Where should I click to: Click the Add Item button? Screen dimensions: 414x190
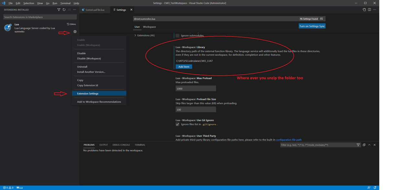click(184, 67)
